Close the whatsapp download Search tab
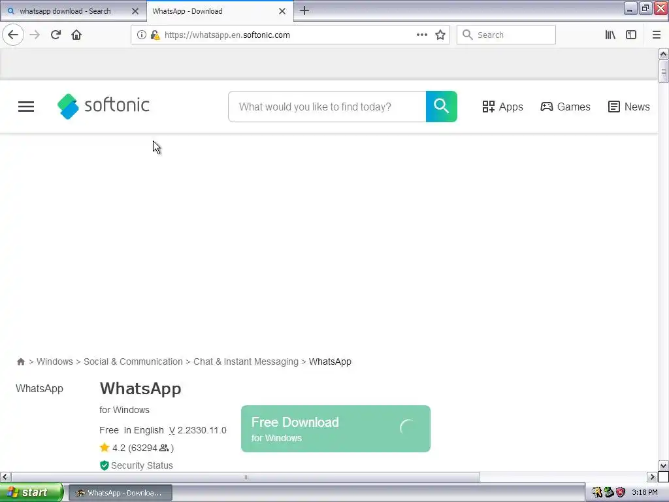This screenshot has width=669, height=502. 135,11
